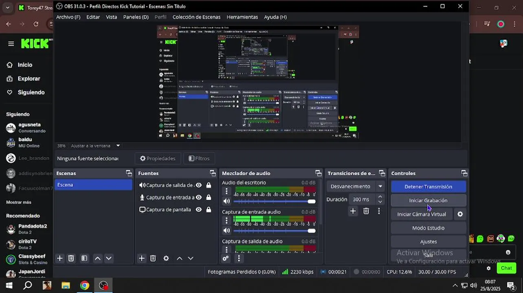Remove selected source with trash icon
523x293 pixels.
(x=153, y=258)
